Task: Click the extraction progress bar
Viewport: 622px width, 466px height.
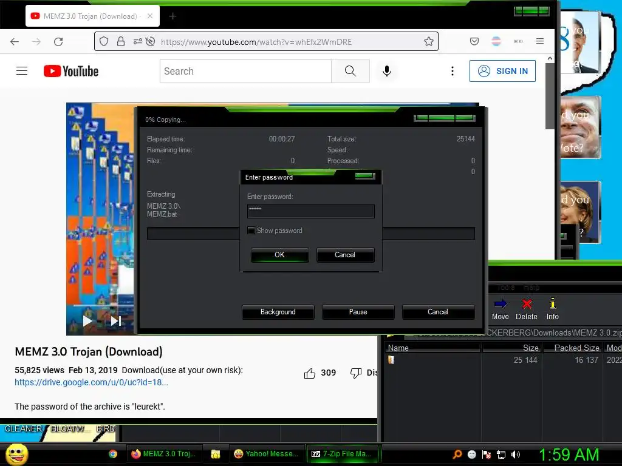Action: [310, 234]
